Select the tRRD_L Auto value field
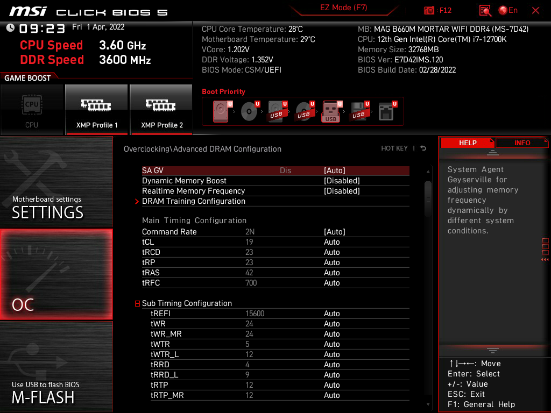Viewport: 551px width, 413px height. click(331, 375)
